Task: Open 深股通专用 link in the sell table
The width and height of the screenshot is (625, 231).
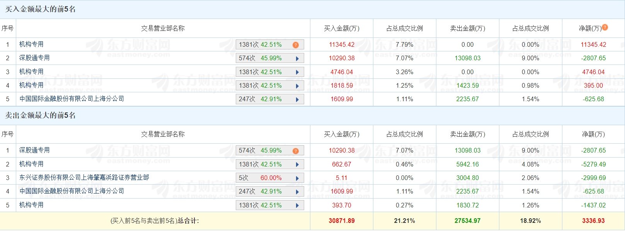Action: [34, 150]
